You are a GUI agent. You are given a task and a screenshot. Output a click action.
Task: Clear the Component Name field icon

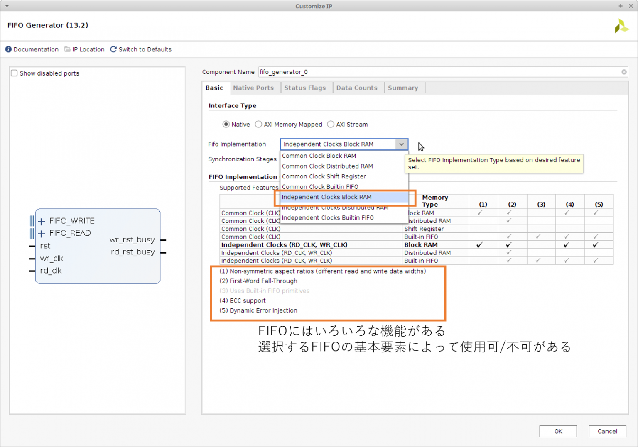pos(623,72)
